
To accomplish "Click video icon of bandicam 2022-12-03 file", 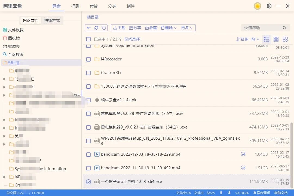I will (x=97, y=154).
